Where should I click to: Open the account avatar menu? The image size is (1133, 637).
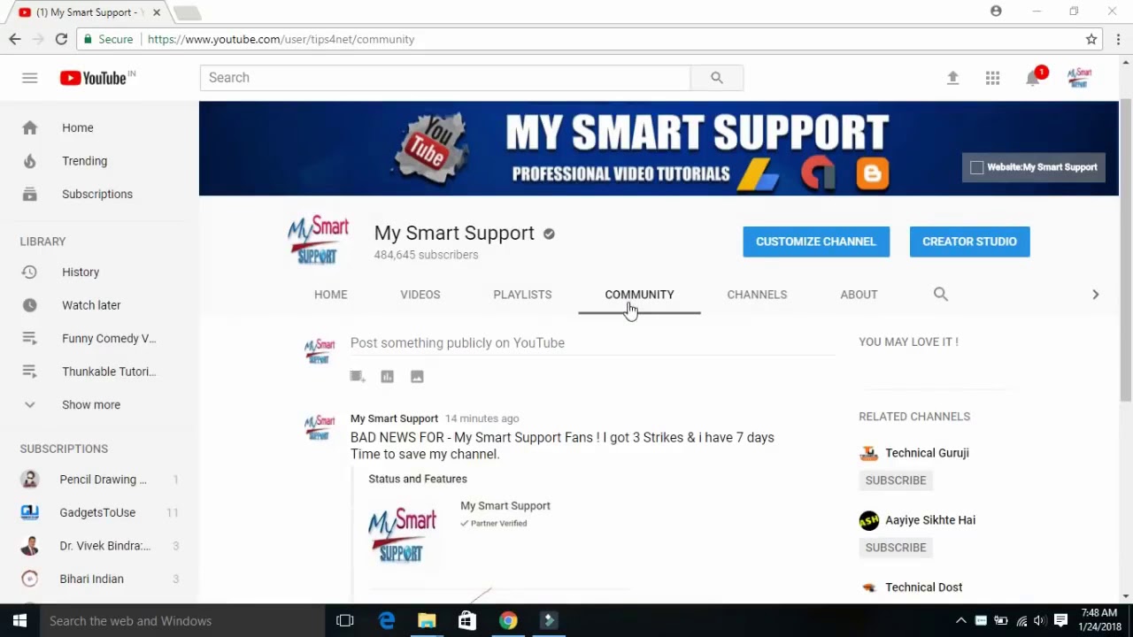coord(1079,78)
